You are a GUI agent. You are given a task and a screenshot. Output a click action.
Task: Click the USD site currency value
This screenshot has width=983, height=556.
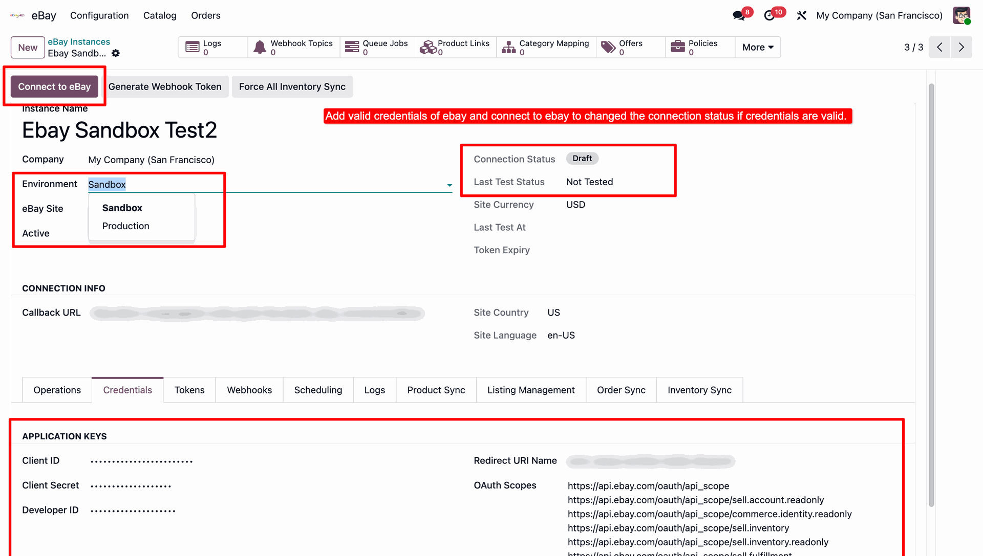coord(575,205)
